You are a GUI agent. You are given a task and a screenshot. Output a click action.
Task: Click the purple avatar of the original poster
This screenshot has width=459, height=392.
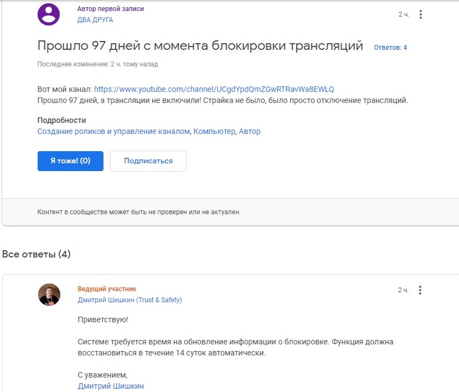click(49, 14)
